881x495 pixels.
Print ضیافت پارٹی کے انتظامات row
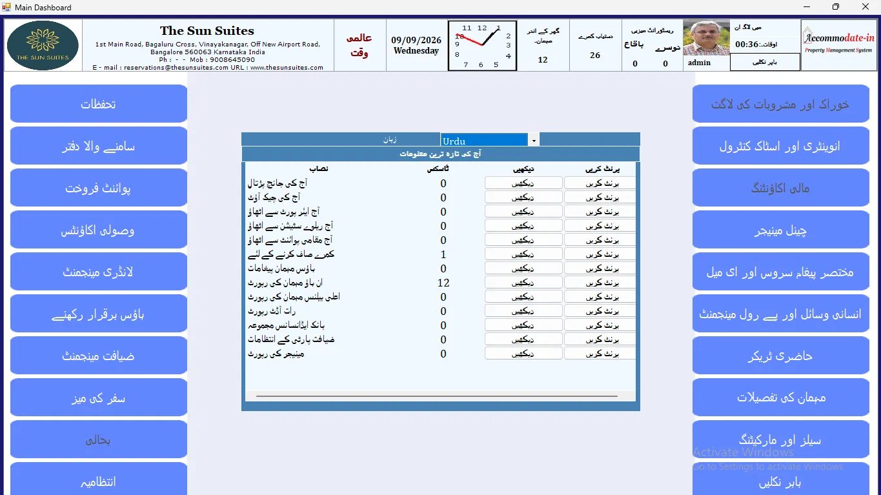coord(600,339)
